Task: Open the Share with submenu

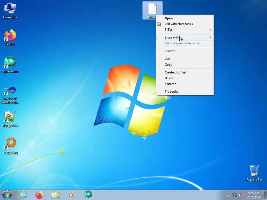Action: click(x=185, y=37)
